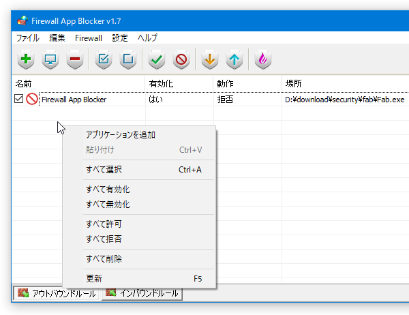Switch to the アウトバウンドルール tab
409x315 pixels.
point(56,294)
